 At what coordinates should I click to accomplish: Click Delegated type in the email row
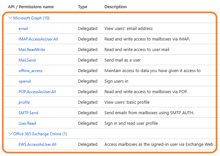88,29
